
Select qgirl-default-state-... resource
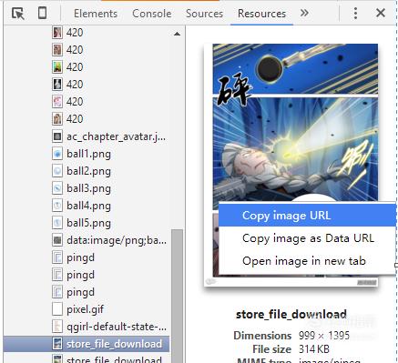point(117,327)
